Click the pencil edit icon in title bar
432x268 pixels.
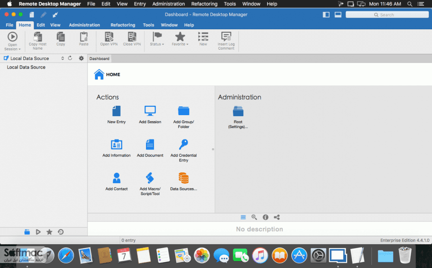[44, 14]
